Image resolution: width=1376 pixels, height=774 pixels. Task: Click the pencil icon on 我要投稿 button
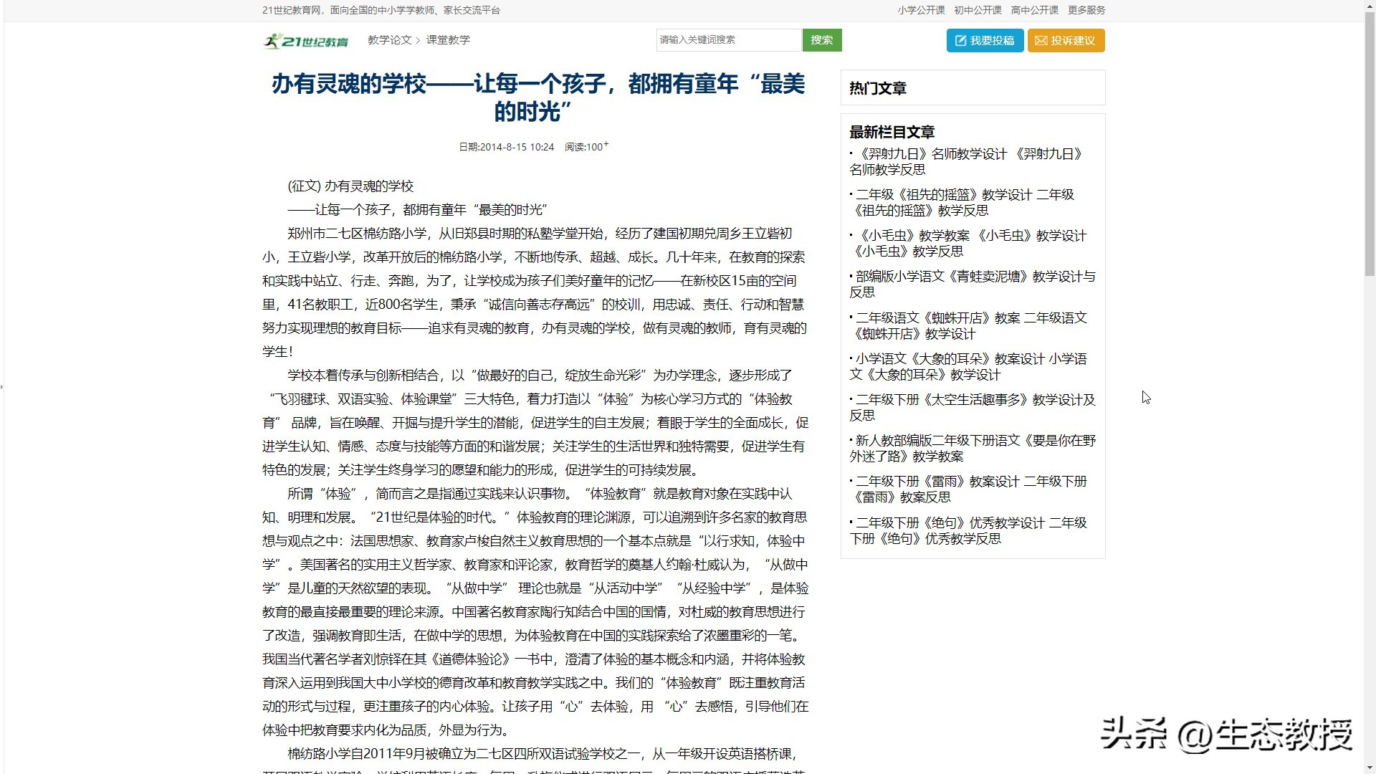tap(960, 41)
